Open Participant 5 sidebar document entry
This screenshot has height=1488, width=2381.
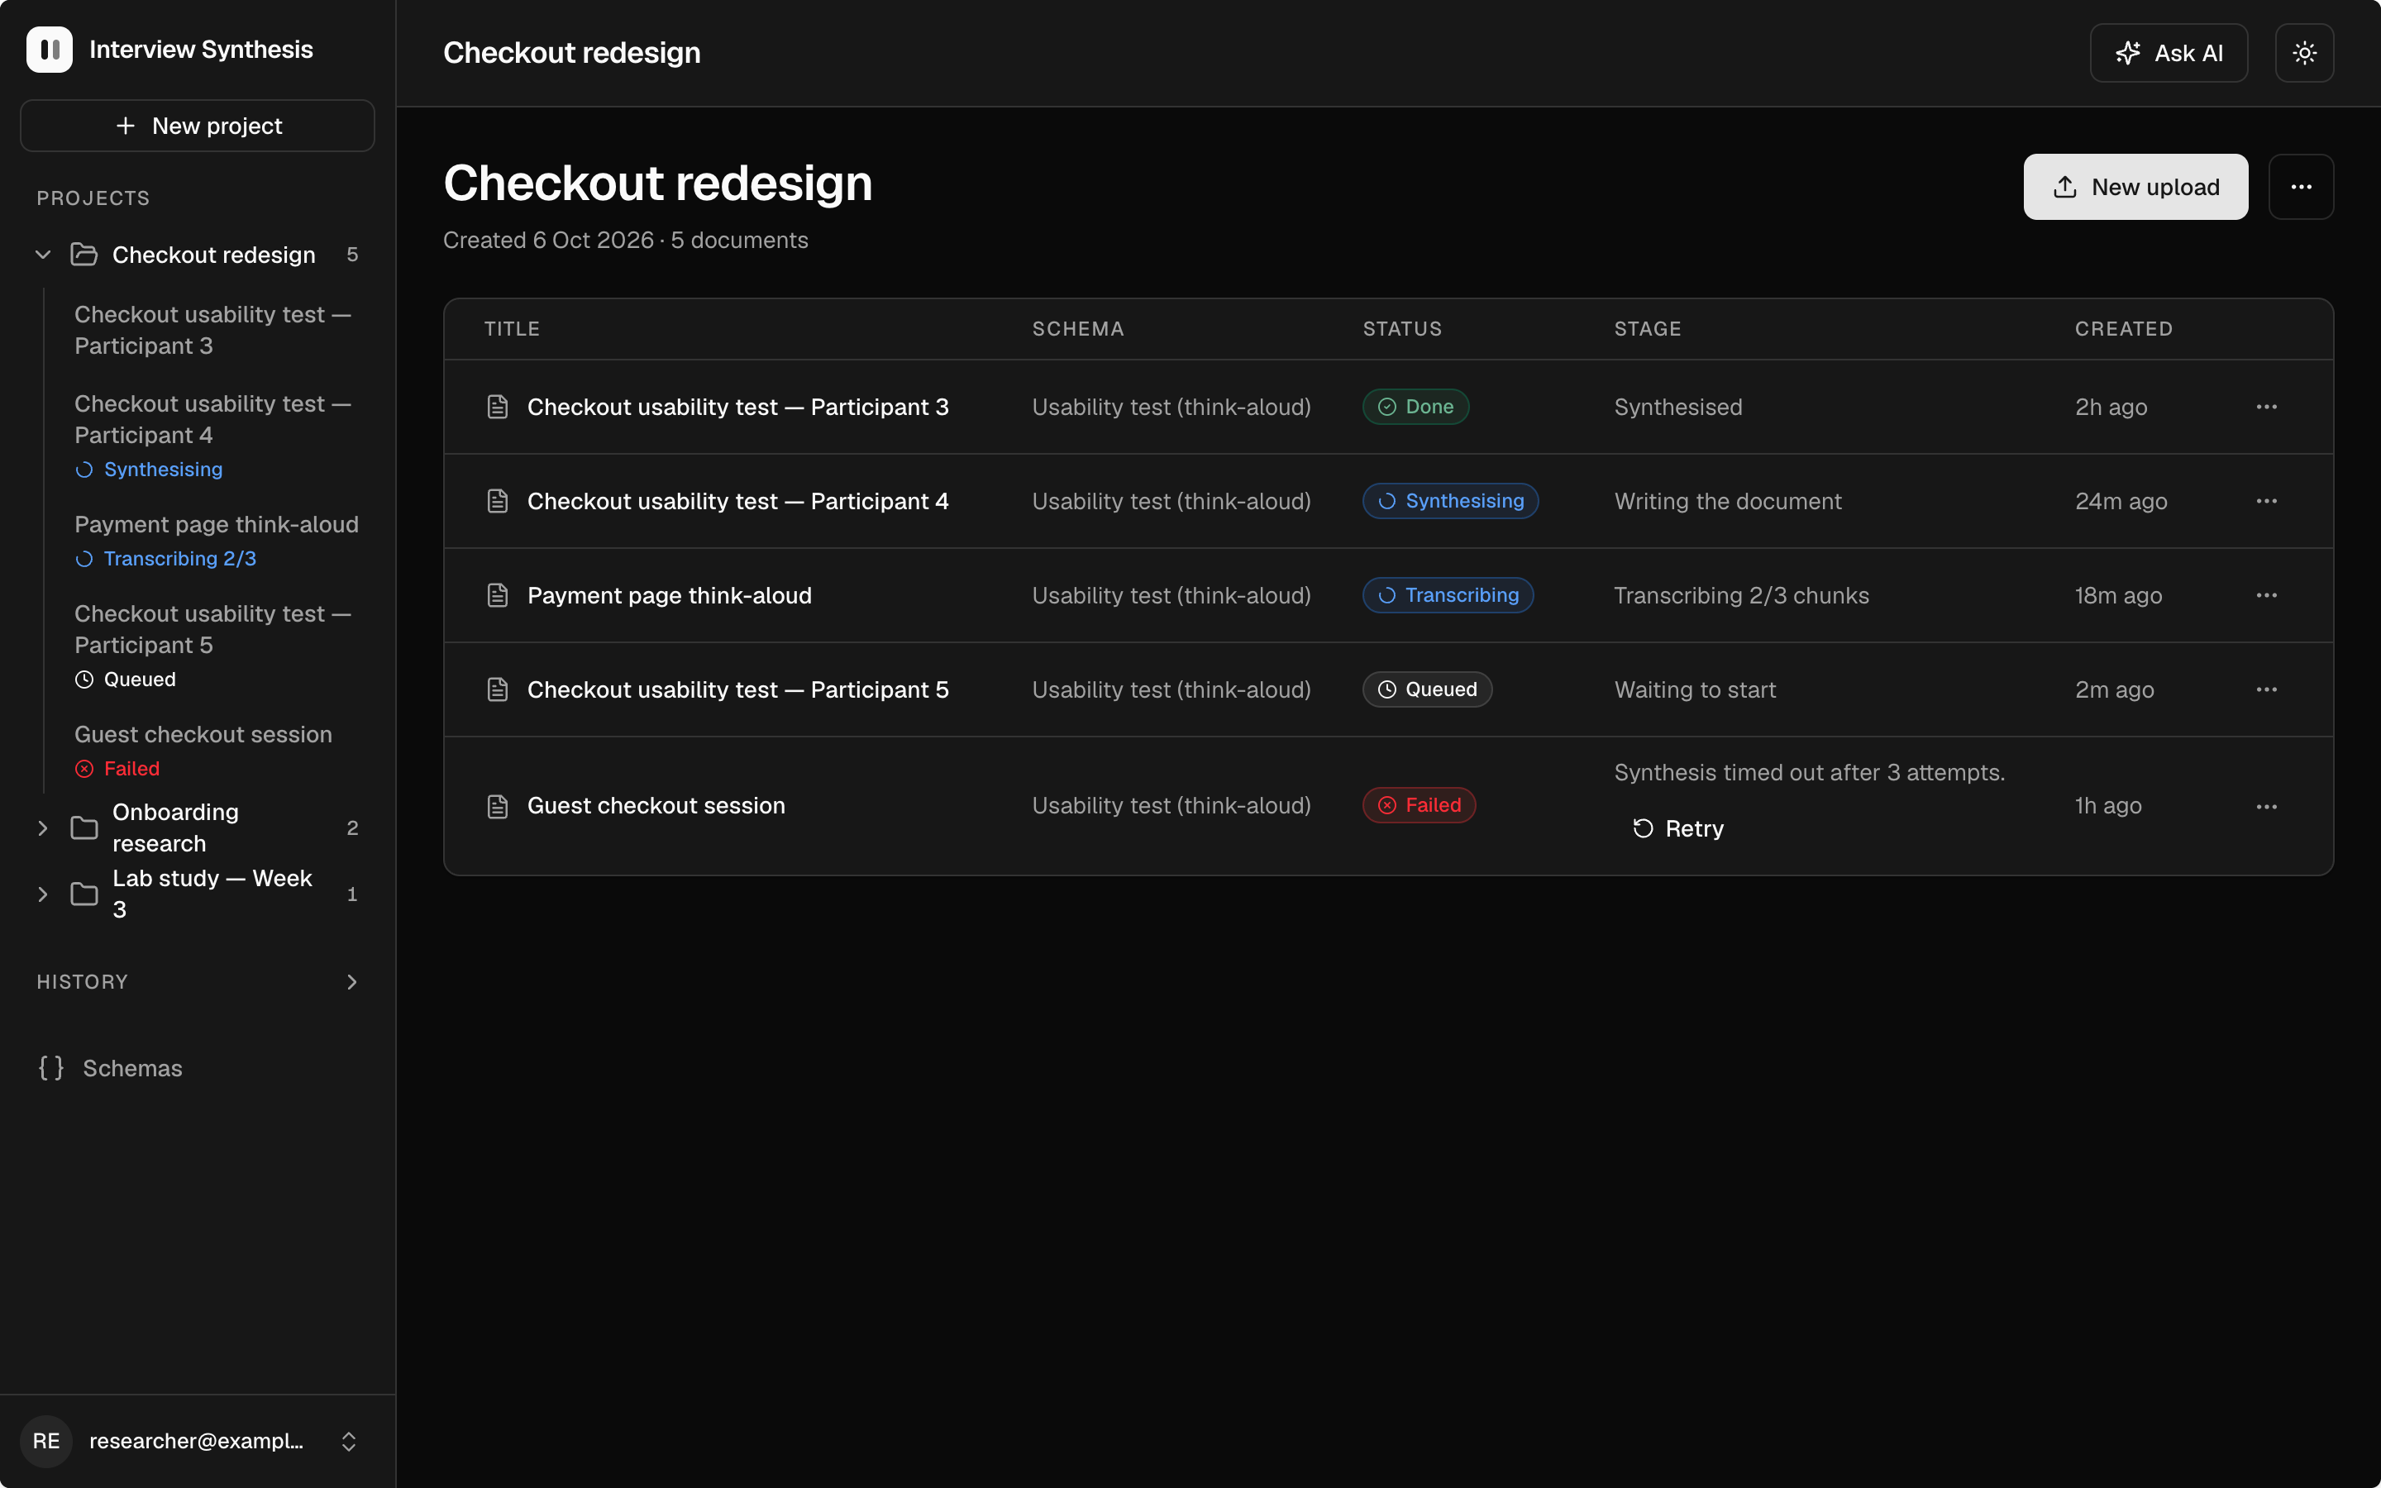(x=214, y=629)
